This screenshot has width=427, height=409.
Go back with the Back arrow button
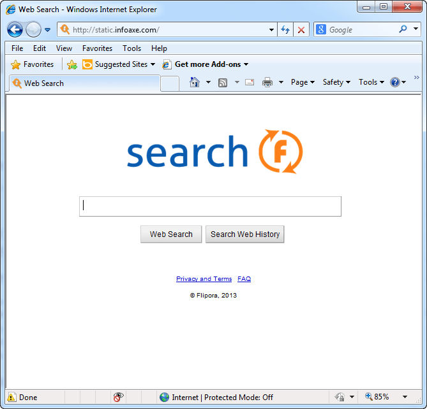click(15, 29)
